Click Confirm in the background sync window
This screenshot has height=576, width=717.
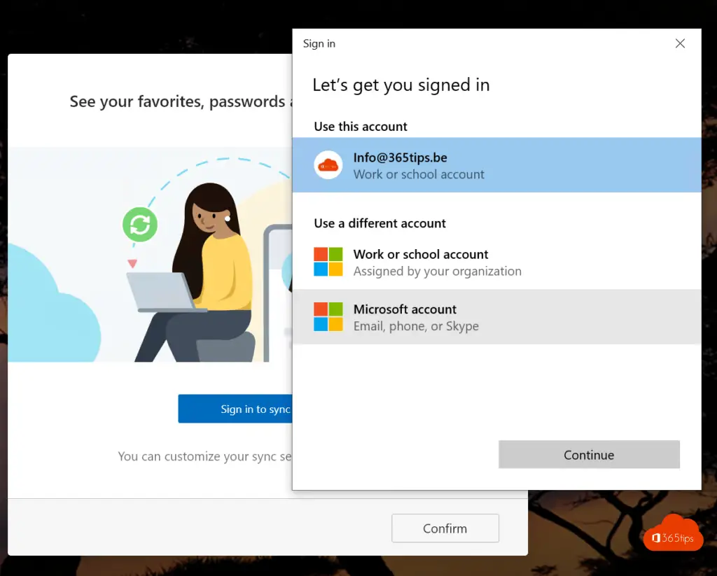445,528
